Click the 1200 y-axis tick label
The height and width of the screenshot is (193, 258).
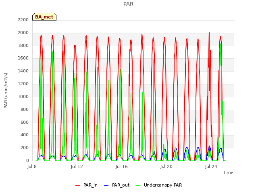coord(23,84)
